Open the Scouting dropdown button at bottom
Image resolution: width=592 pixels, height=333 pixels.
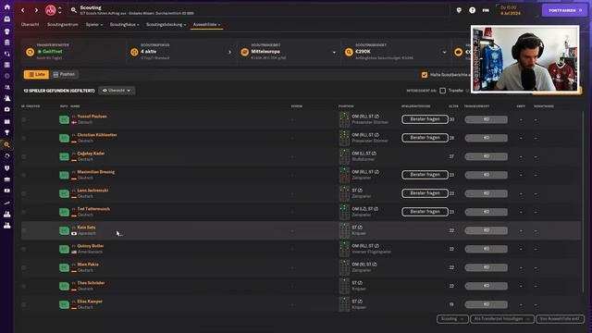(452, 319)
